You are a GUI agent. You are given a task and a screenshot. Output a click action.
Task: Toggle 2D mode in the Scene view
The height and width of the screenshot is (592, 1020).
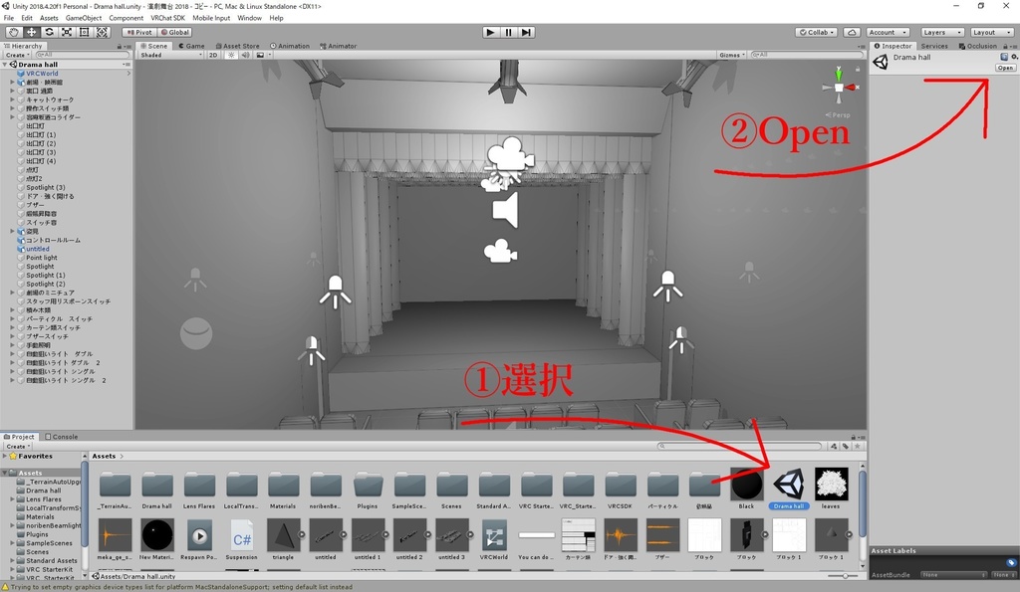click(212, 55)
